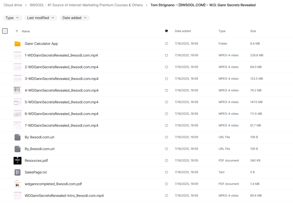
Task: Click the sort ascending arrow beside Name
Action: tap(17, 31)
